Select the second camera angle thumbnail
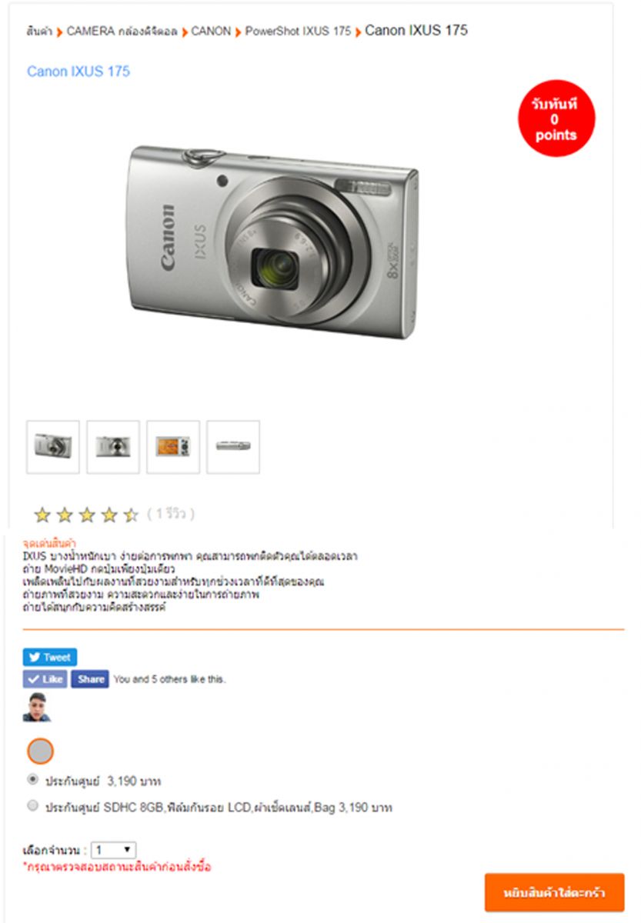The height and width of the screenshot is (923, 641). 113,447
